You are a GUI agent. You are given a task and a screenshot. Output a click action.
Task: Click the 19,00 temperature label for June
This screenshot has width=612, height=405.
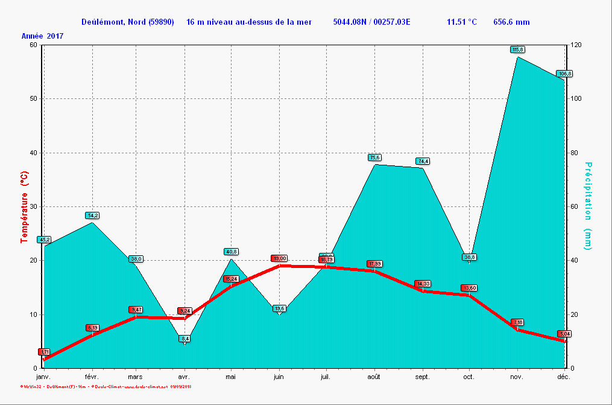279,258
